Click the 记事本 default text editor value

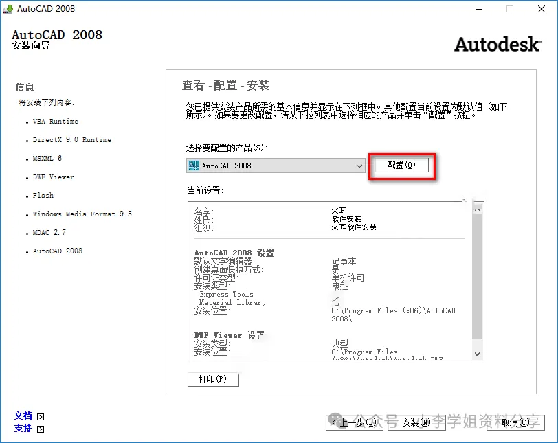click(344, 261)
